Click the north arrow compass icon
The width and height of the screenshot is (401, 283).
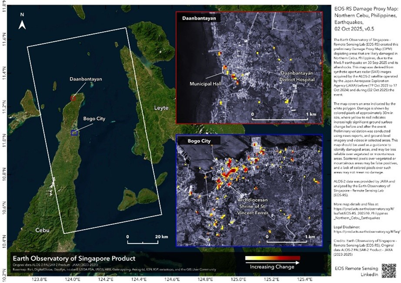[22, 20]
